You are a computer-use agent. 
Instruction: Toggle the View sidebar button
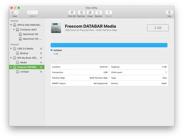click(x=13, y=13)
